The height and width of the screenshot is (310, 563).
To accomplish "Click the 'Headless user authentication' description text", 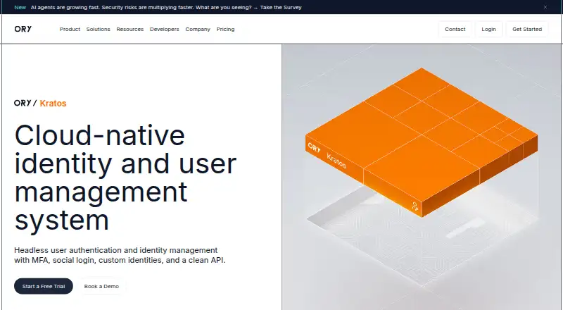I will coord(120,255).
